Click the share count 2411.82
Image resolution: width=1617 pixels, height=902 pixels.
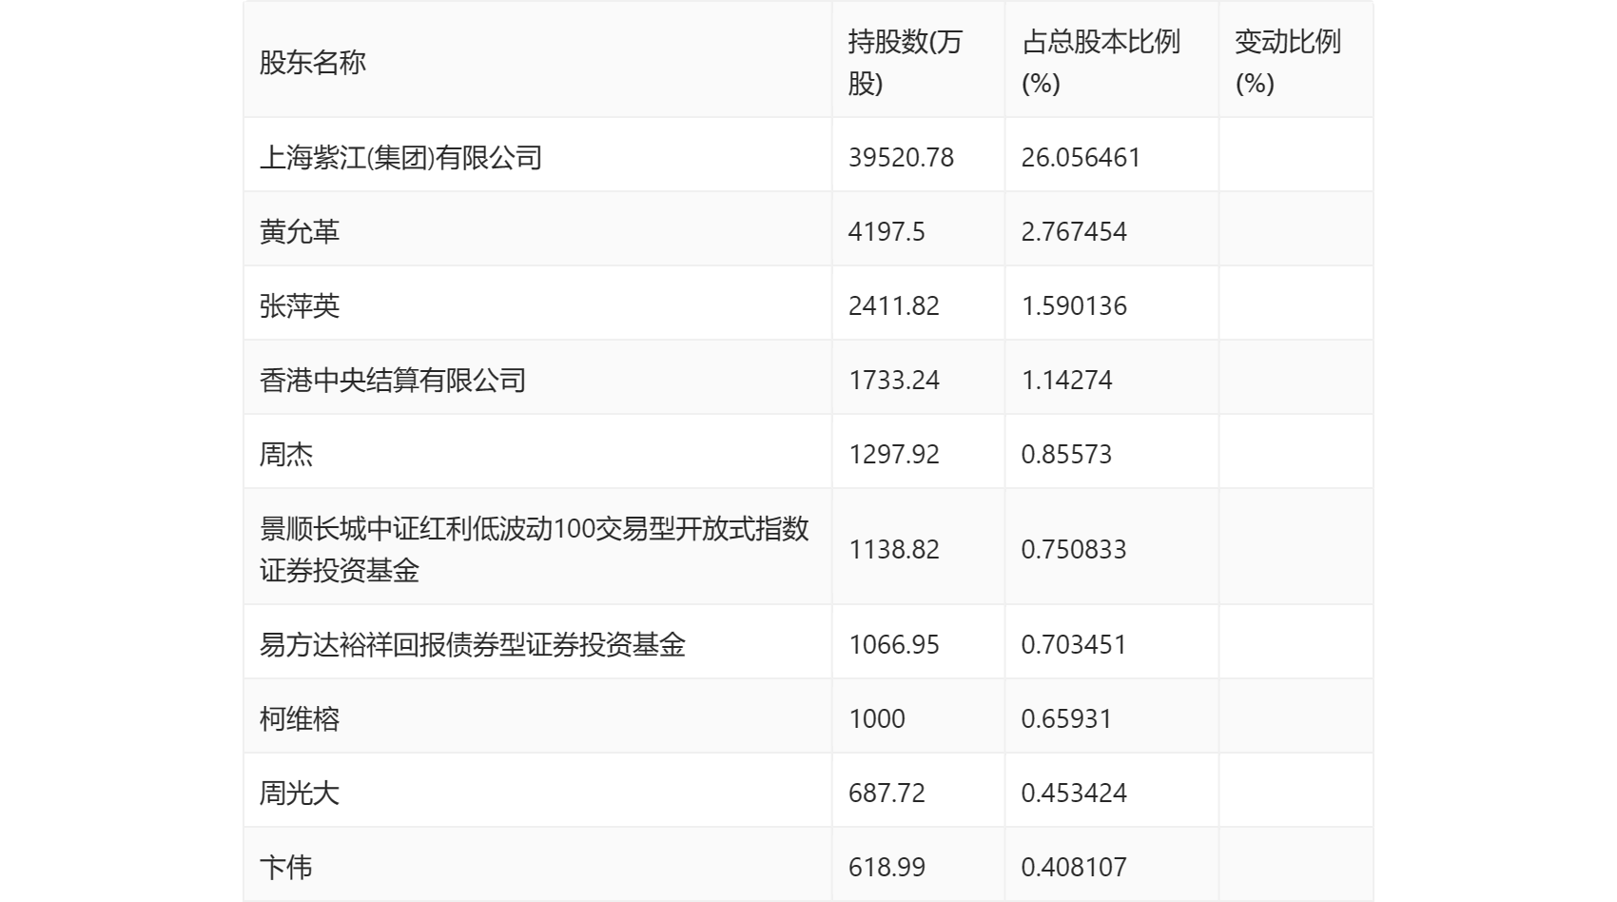[894, 305]
